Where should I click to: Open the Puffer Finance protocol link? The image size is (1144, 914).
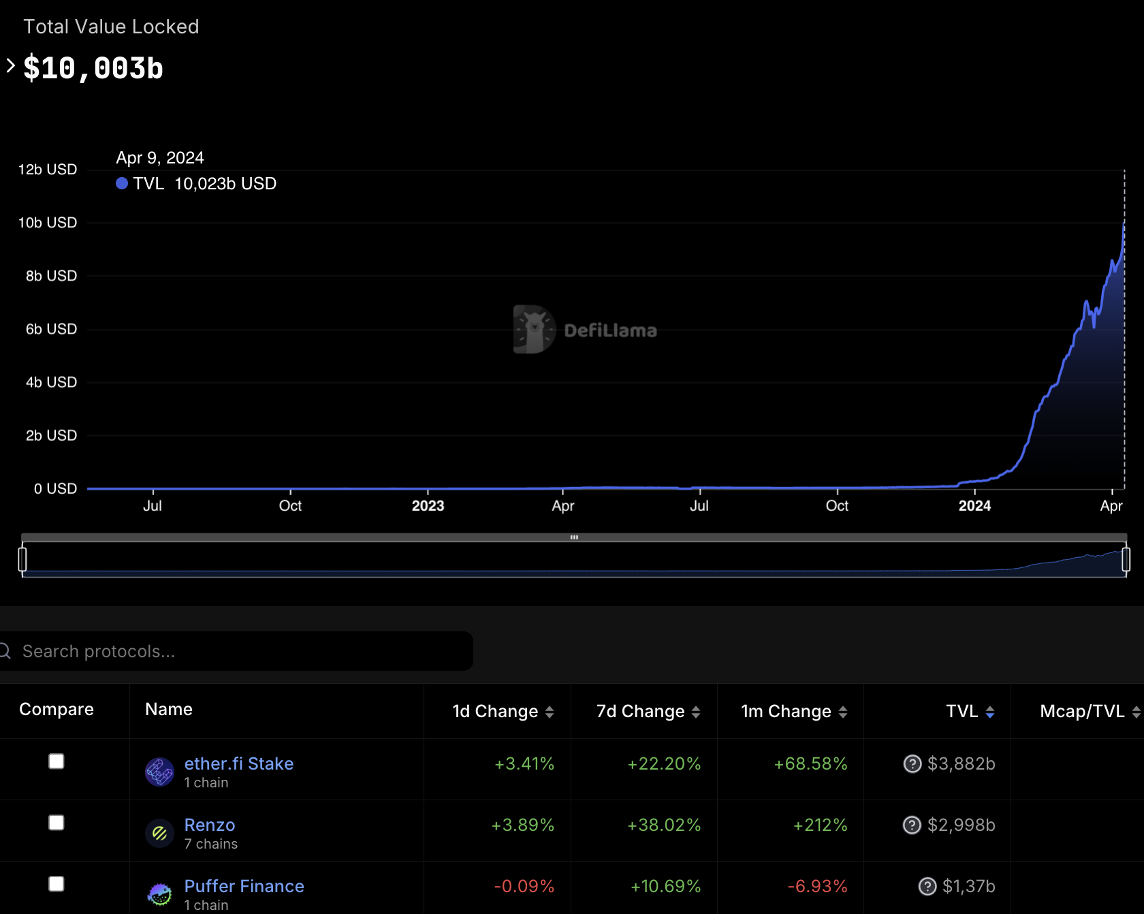tap(244, 886)
